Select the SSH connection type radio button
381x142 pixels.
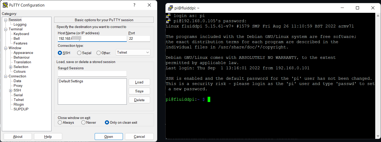60,53
